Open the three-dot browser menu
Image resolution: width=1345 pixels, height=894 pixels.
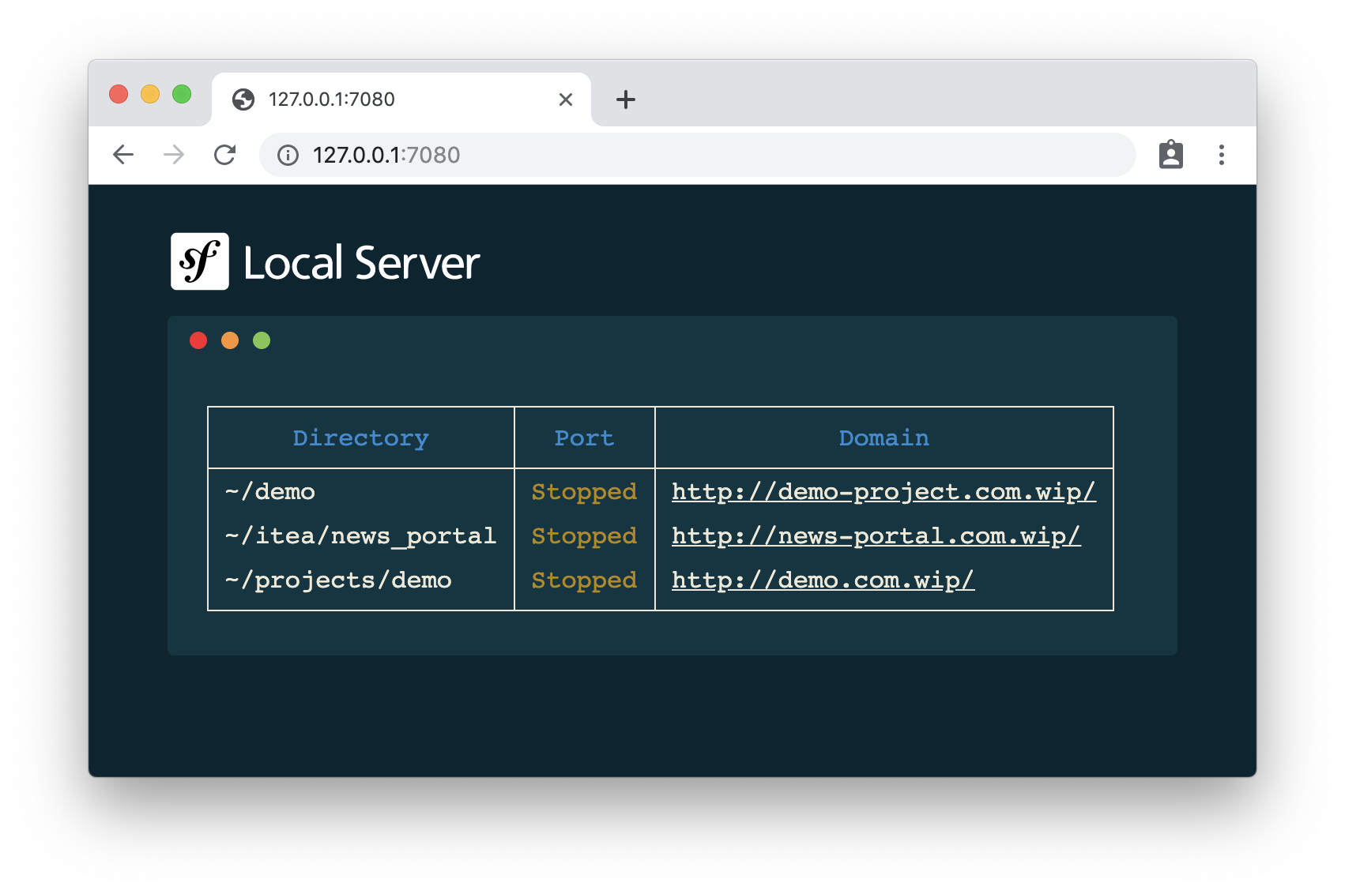point(1222,155)
